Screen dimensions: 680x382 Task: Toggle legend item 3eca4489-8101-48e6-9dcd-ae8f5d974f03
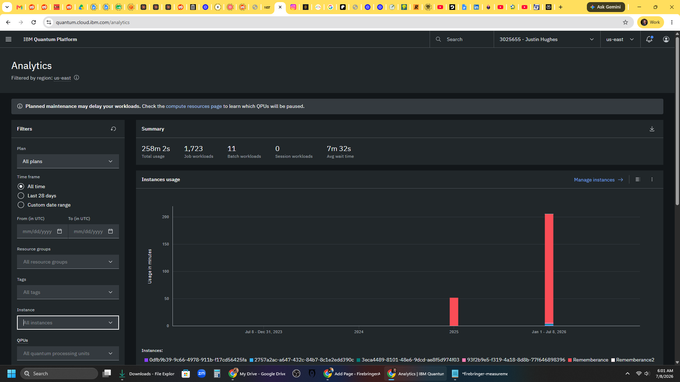point(408,360)
